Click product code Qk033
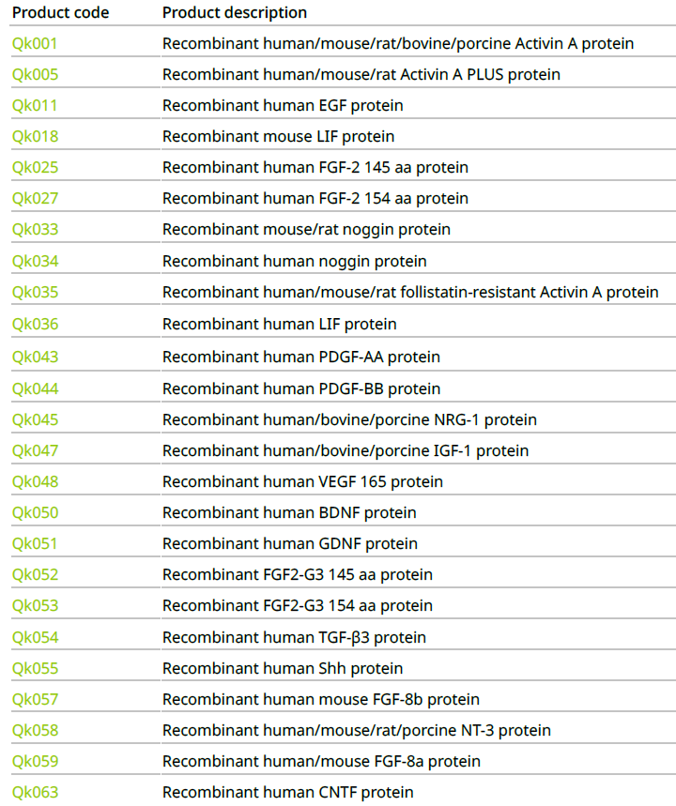The width and height of the screenshot is (676, 806). (x=35, y=229)
